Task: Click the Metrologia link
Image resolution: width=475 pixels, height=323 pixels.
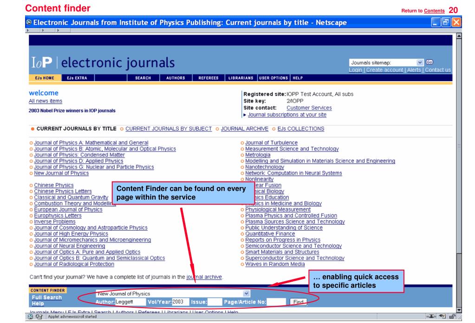Action: pos(258,155)
